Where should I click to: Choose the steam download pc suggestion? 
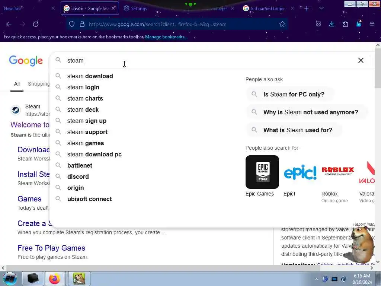[x=94, y=155]
